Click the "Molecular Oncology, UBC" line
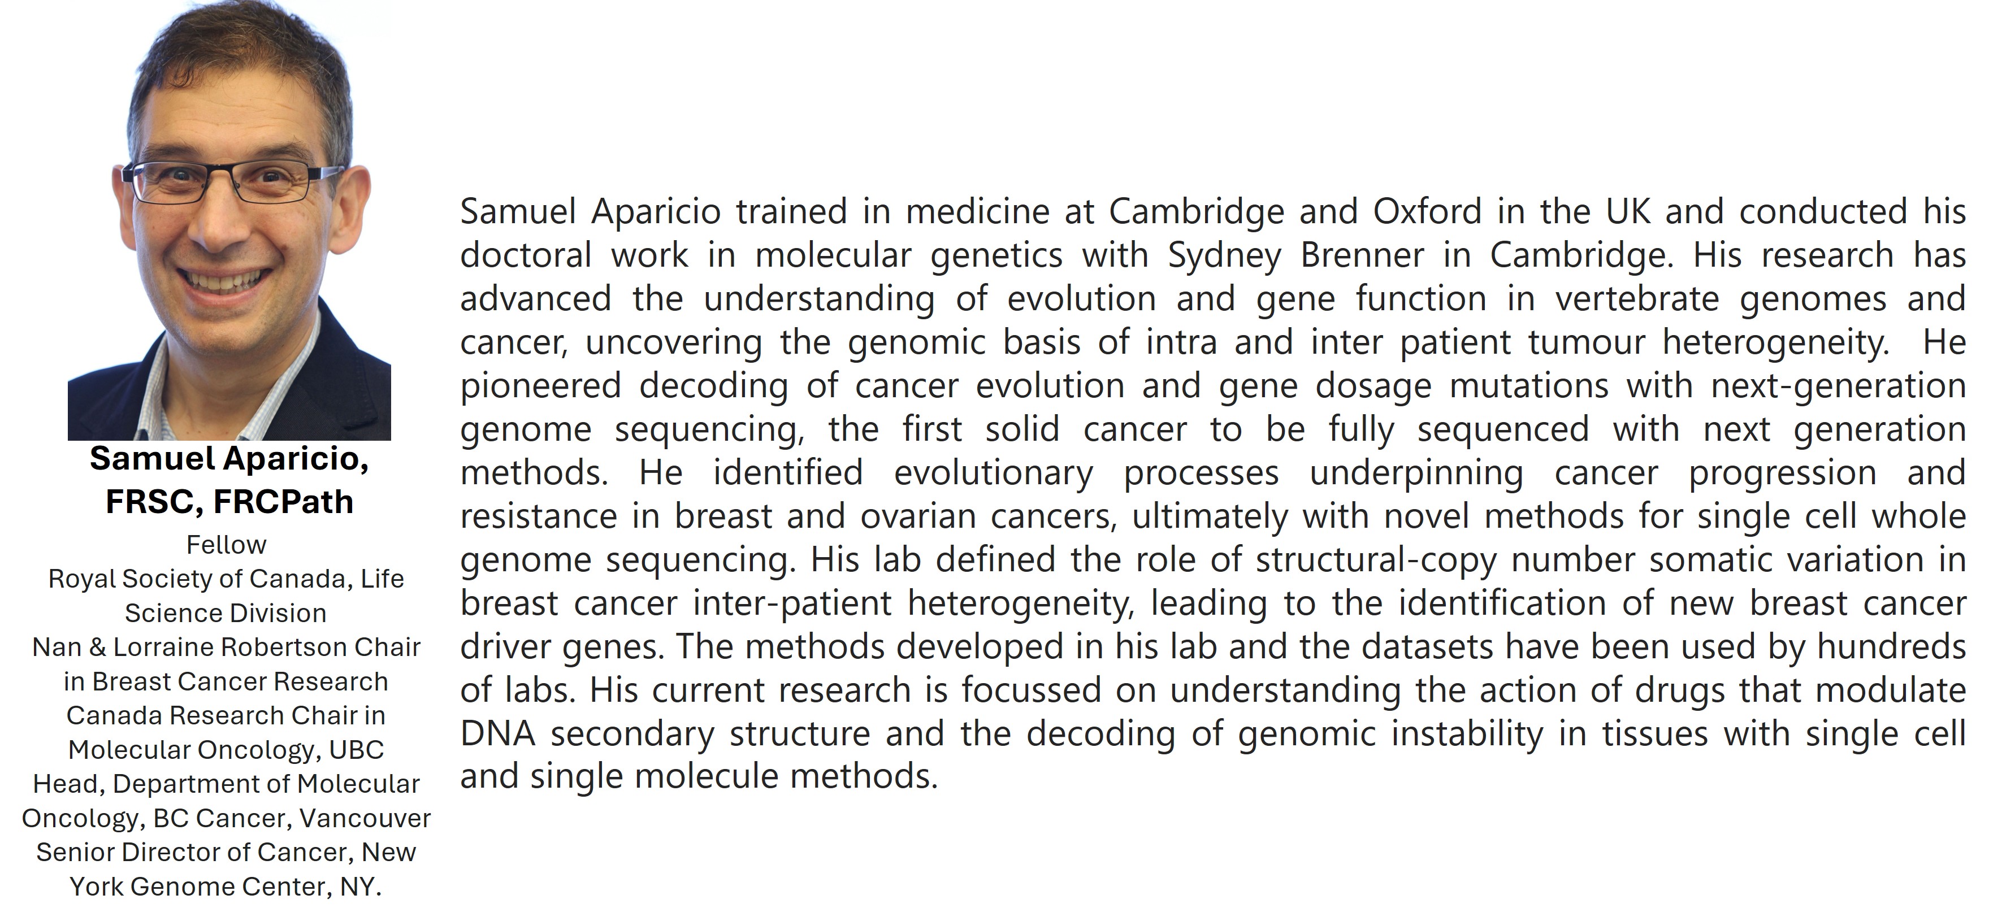1989x921 pixels. tap(226, 750)
